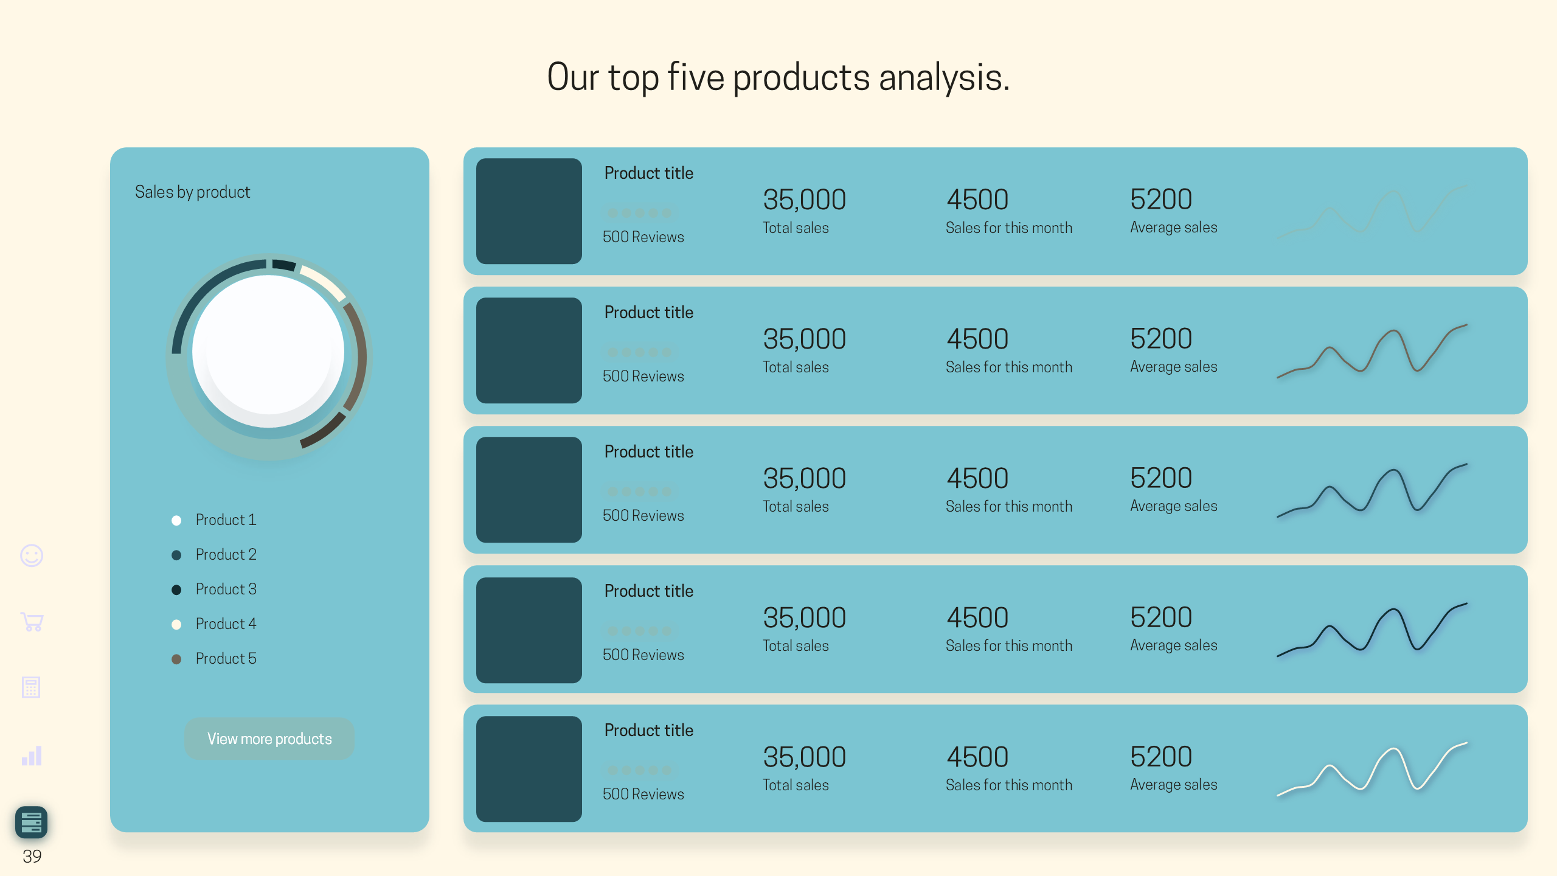
Task: Toggle visibility of Product 3 legend item
Action: (226, 589)
